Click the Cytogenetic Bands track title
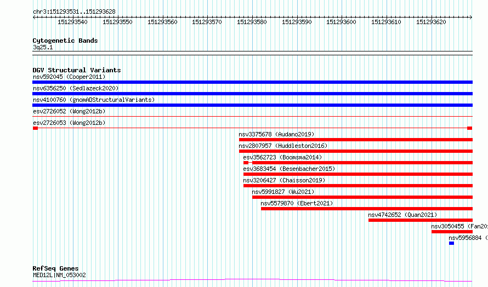The image size is (488, 287). pyautogui.click(x=65, y=41)
